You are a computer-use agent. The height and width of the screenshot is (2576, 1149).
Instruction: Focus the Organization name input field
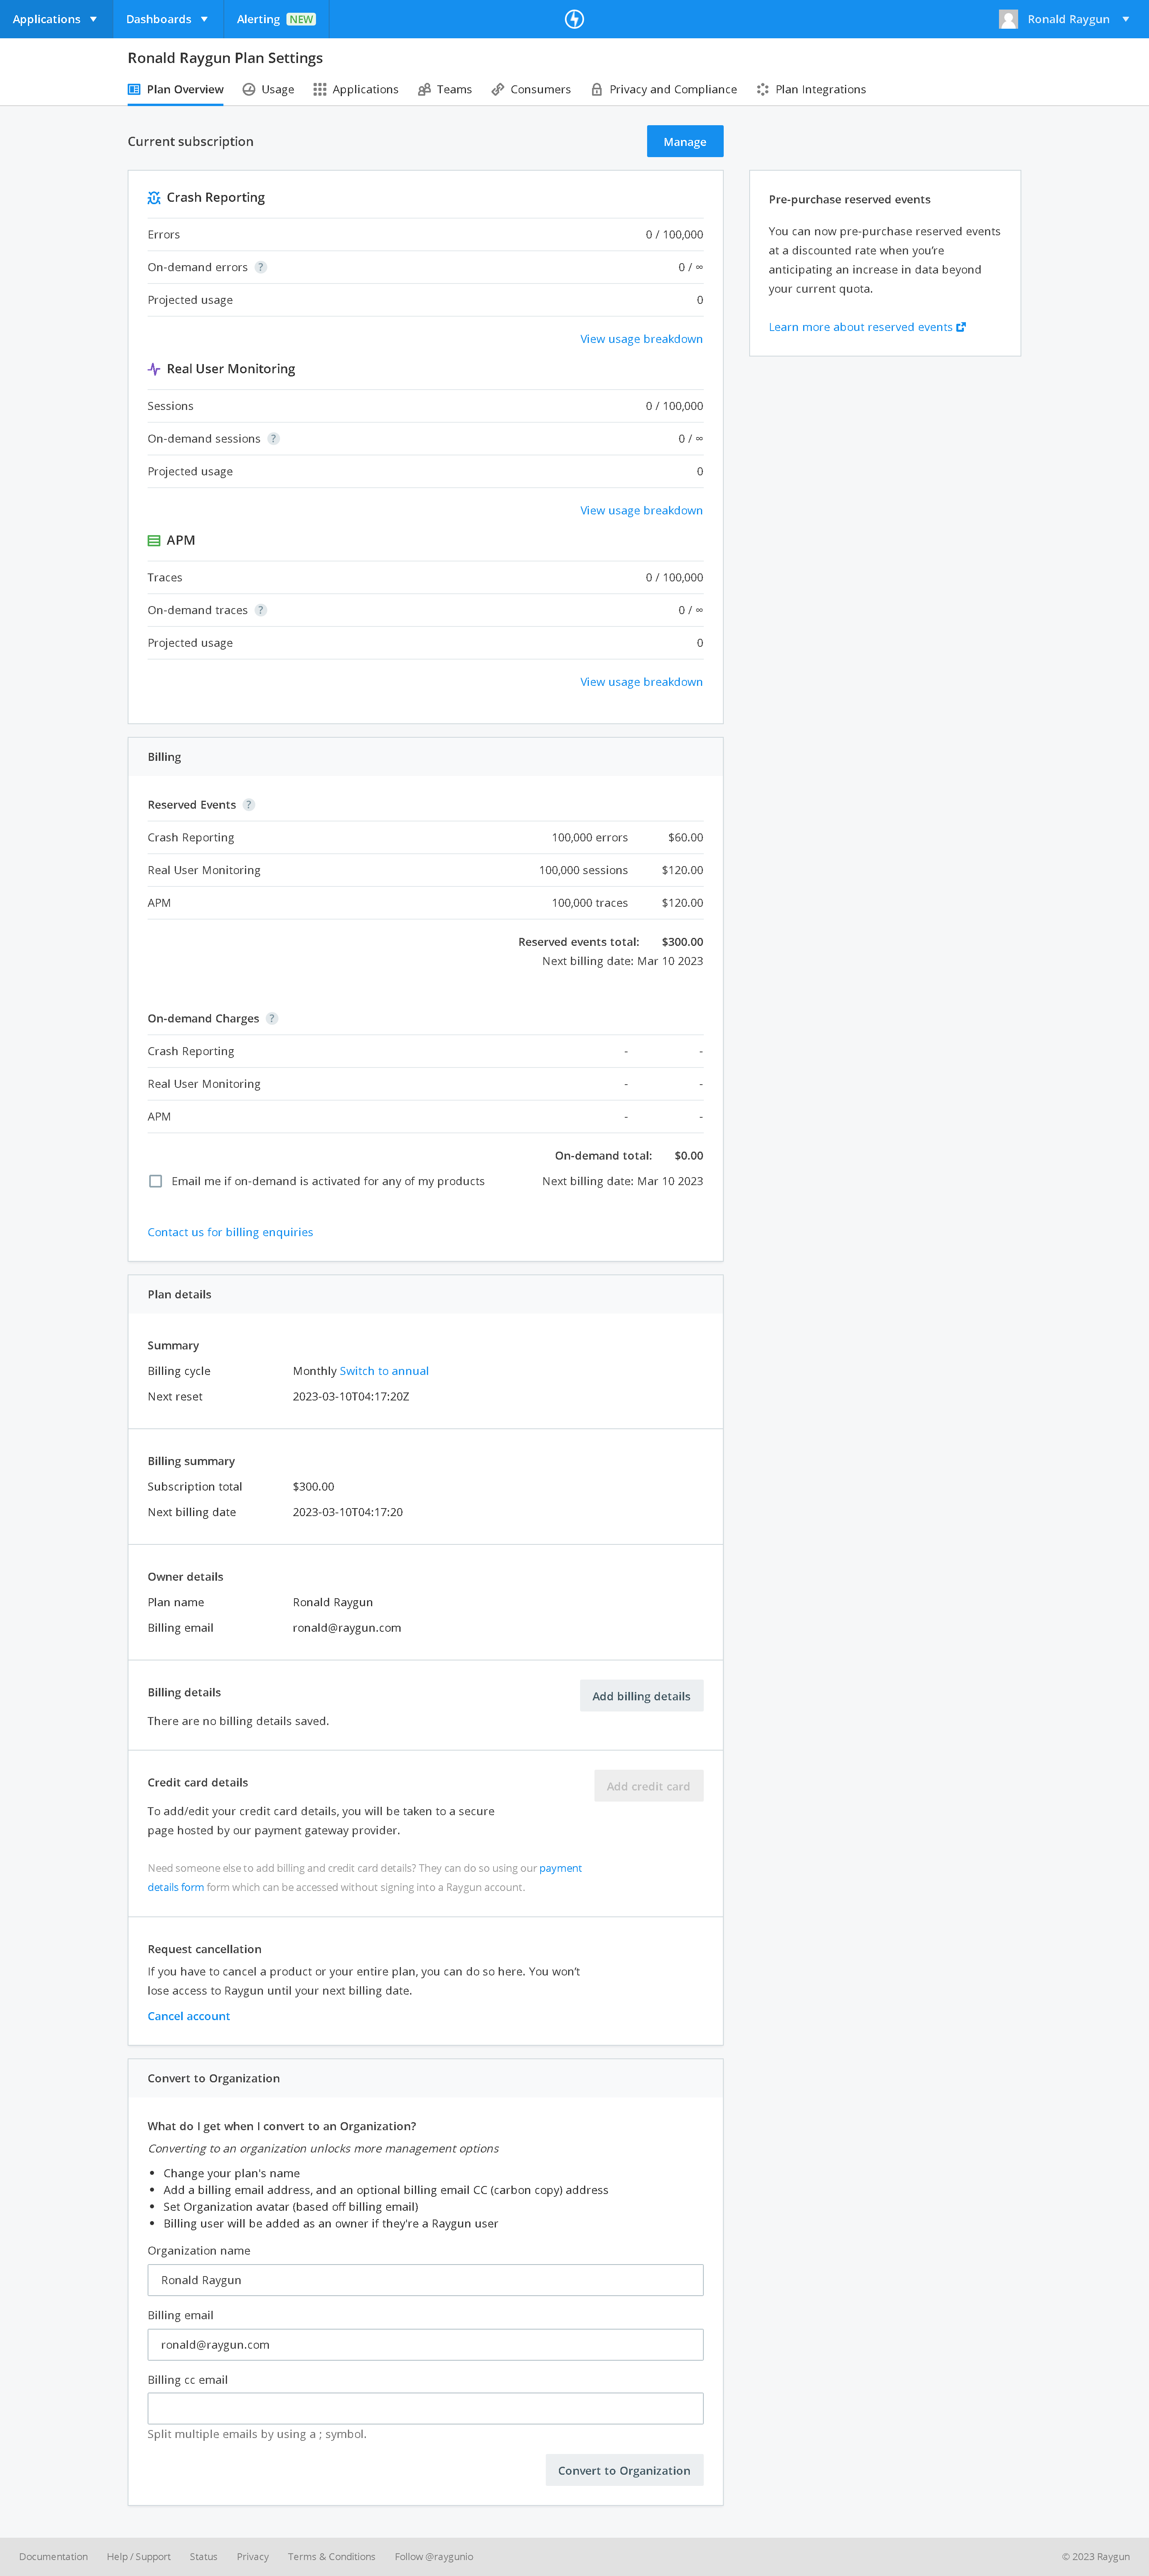tap(425, 2281)
